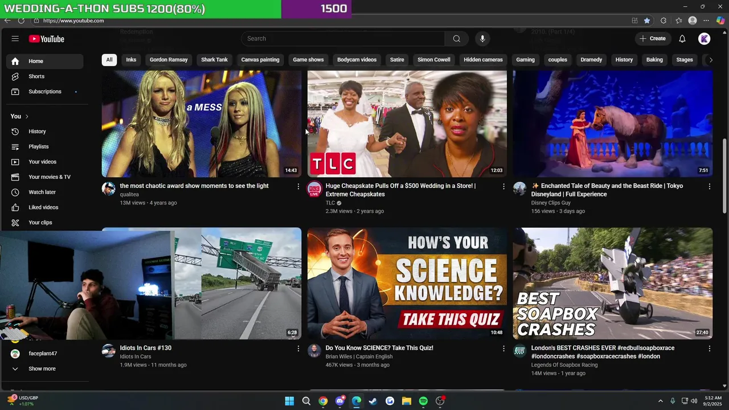Viewport: 729px width, 410px height.
Task: Open options menu for London's BEST CRASHES video
Action: pos(709,348)
